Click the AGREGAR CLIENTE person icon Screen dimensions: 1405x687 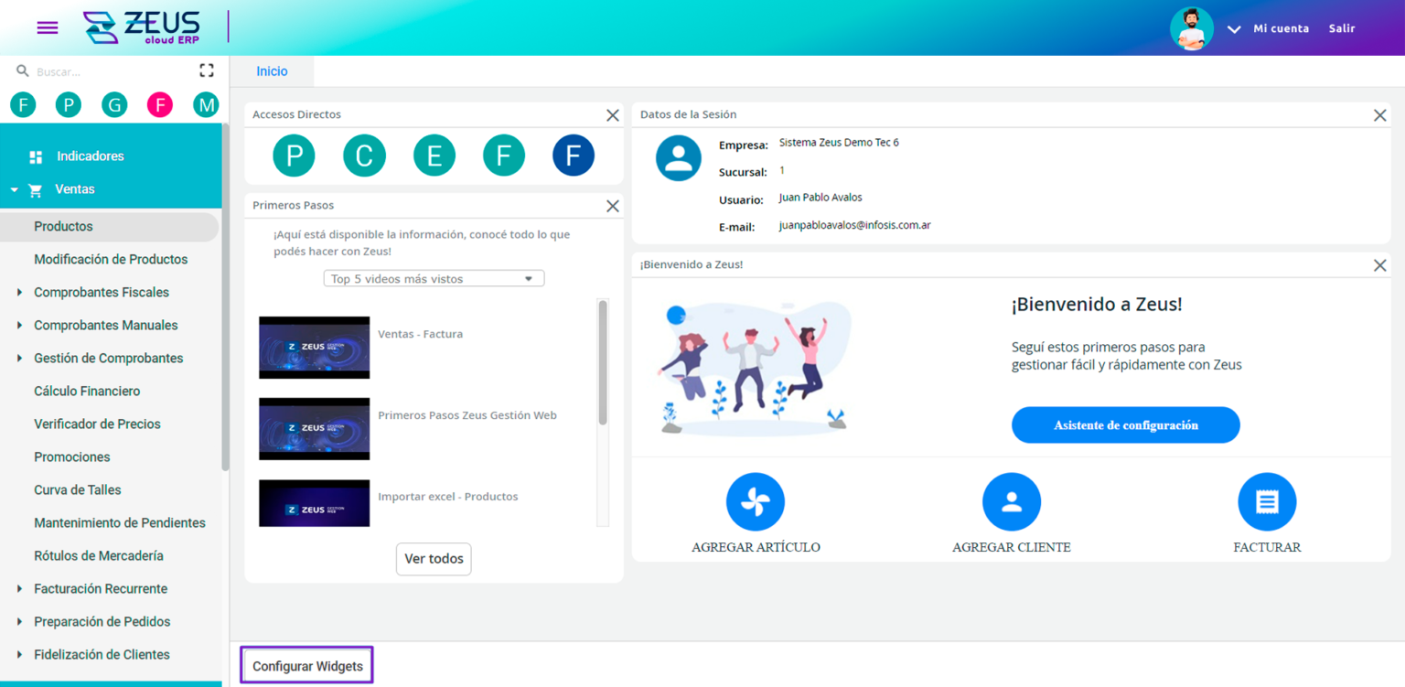click(1011, 501)
